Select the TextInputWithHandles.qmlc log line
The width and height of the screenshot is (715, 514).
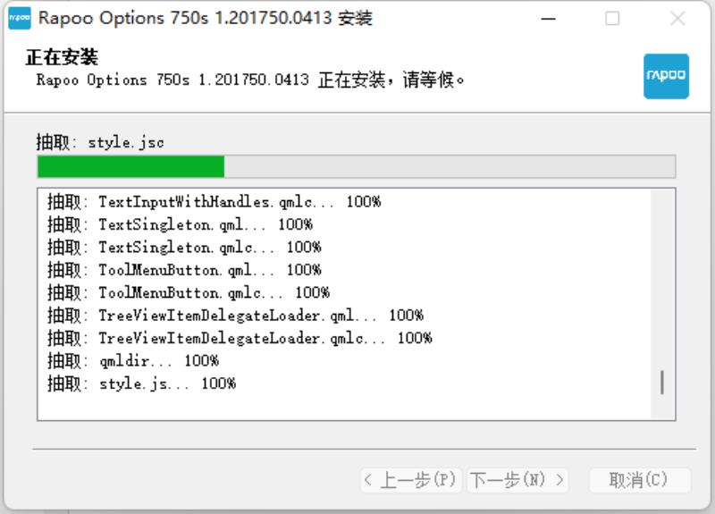point(214,202)
